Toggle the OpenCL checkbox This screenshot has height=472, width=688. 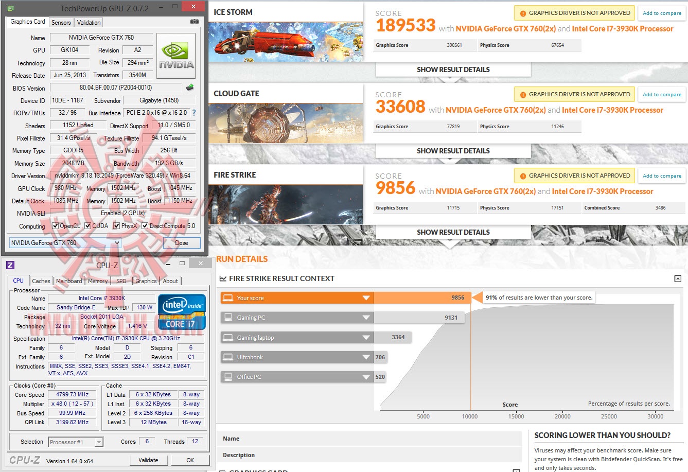click(x=56, y=226)
